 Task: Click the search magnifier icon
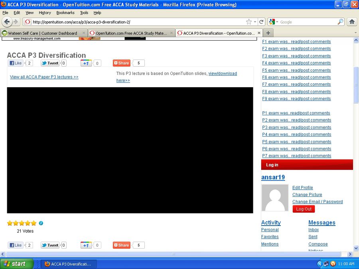pyautogui.click(x=341, y=22)
